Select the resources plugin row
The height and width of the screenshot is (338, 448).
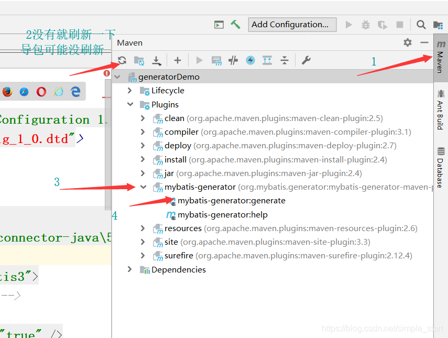click(273, 228)
